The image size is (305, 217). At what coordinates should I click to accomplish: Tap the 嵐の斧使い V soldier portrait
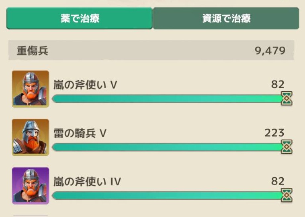pyautogui.click(x=31, y=89)
